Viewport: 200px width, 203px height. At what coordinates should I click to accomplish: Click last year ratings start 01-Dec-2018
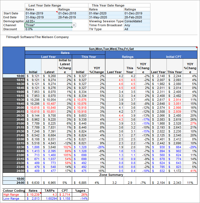coord(73,13)
